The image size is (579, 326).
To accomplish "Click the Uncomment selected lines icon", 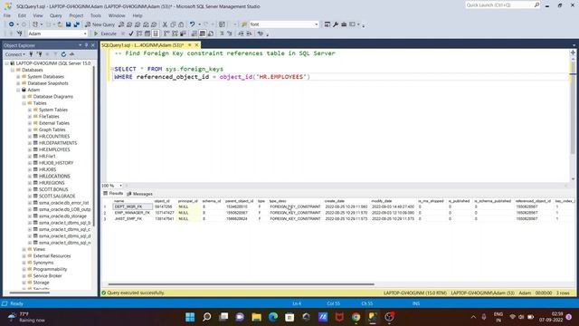I will pos(229,34).
